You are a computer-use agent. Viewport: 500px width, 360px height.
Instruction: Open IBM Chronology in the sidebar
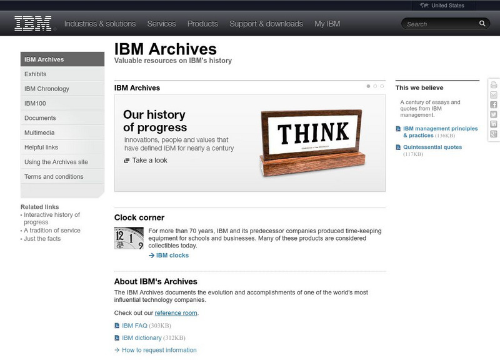[x=62, y=89]
